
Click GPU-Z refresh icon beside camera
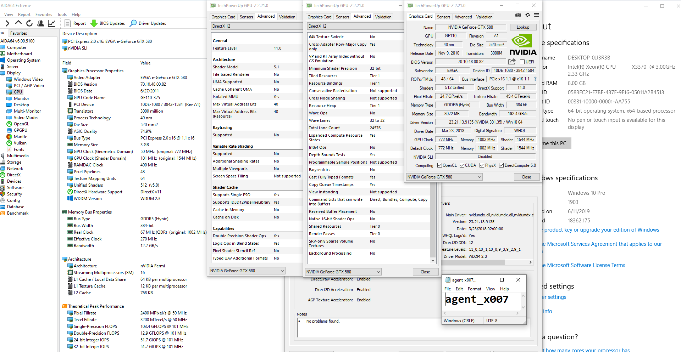pos(527,15)
